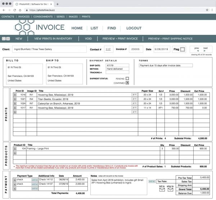Open the Consignments menu item

coord(42,17)
